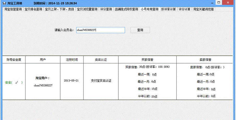236x120 pixels.
Task: Click registration date 2013-05-21
Action: [x=71, y=80]
